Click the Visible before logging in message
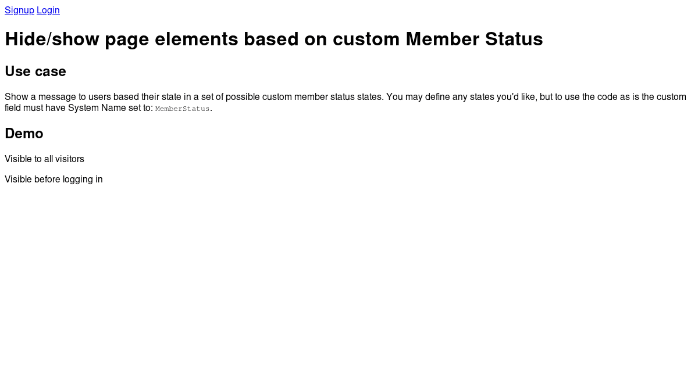Image resolution: width=698 pixels, height=366 pixels. pyautogui.click(x=54, y=179)
